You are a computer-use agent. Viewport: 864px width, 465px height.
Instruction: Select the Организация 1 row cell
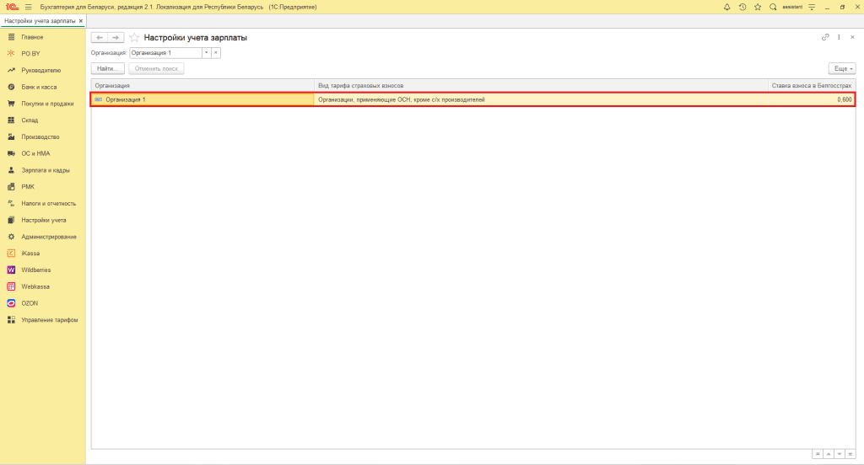(202, 99)
